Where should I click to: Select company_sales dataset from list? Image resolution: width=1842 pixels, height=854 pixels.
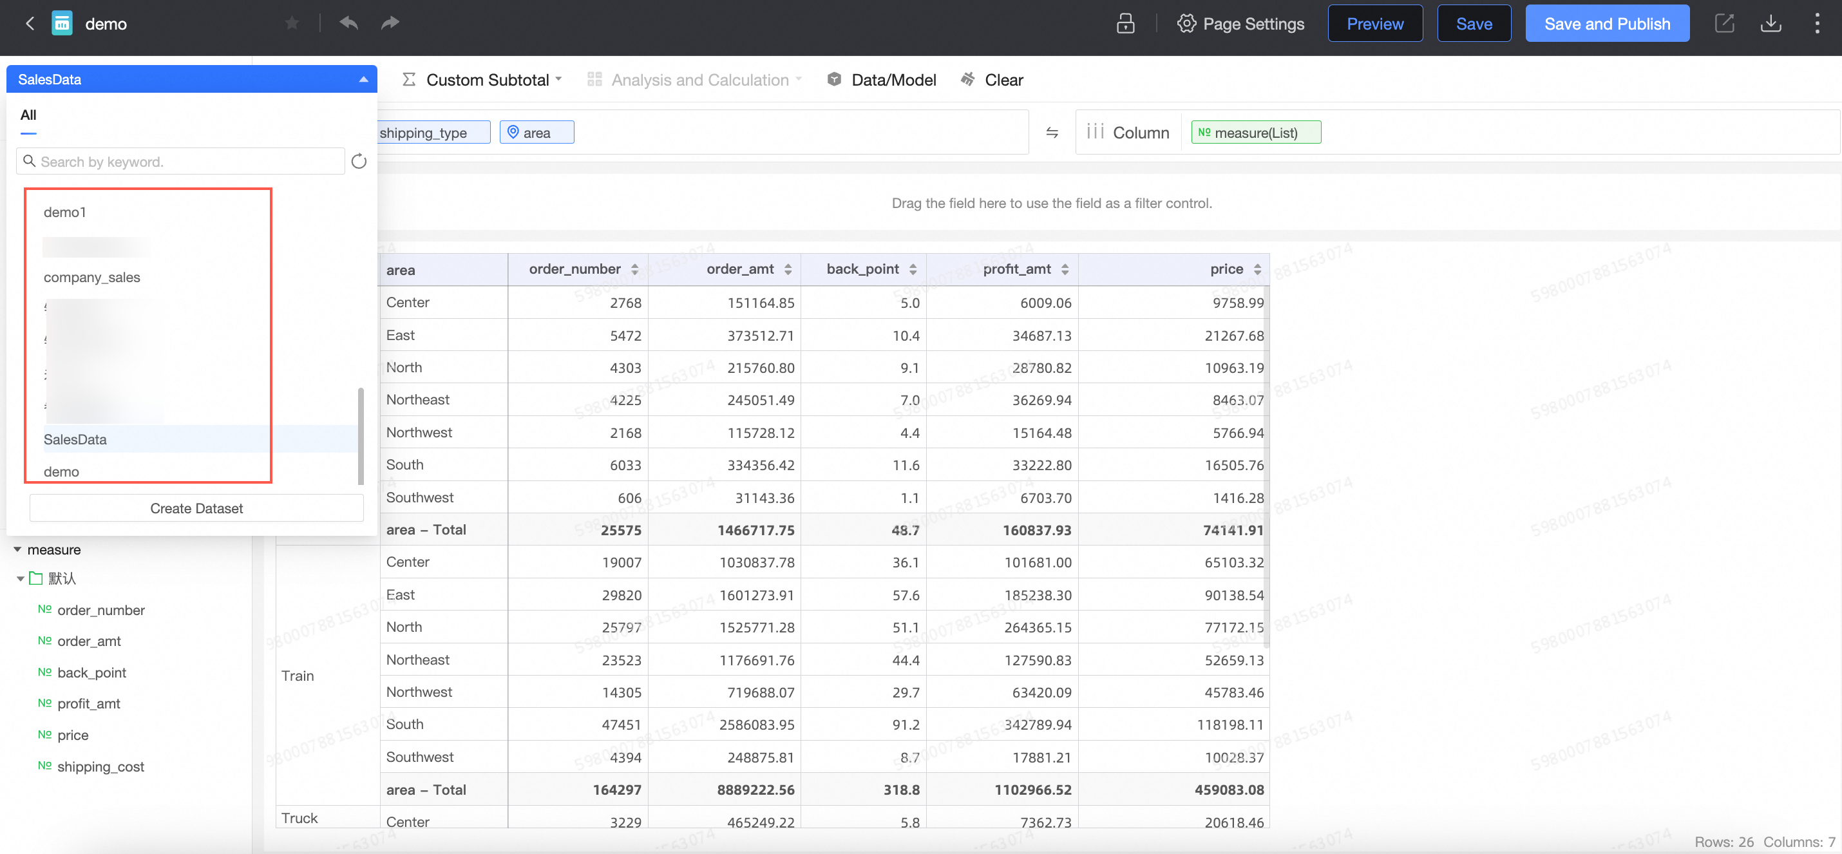[91, 278]
